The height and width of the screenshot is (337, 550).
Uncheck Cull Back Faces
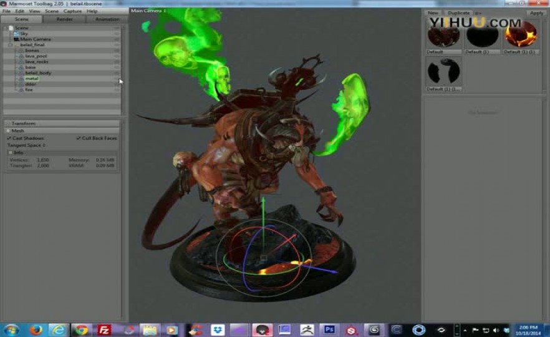click(x=79, y=139)
